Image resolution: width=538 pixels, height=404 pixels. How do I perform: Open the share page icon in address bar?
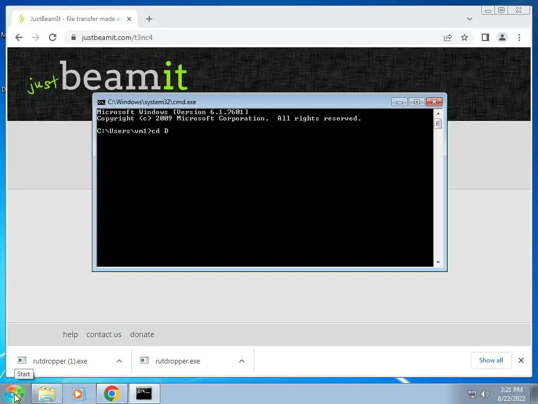[448, 37]
